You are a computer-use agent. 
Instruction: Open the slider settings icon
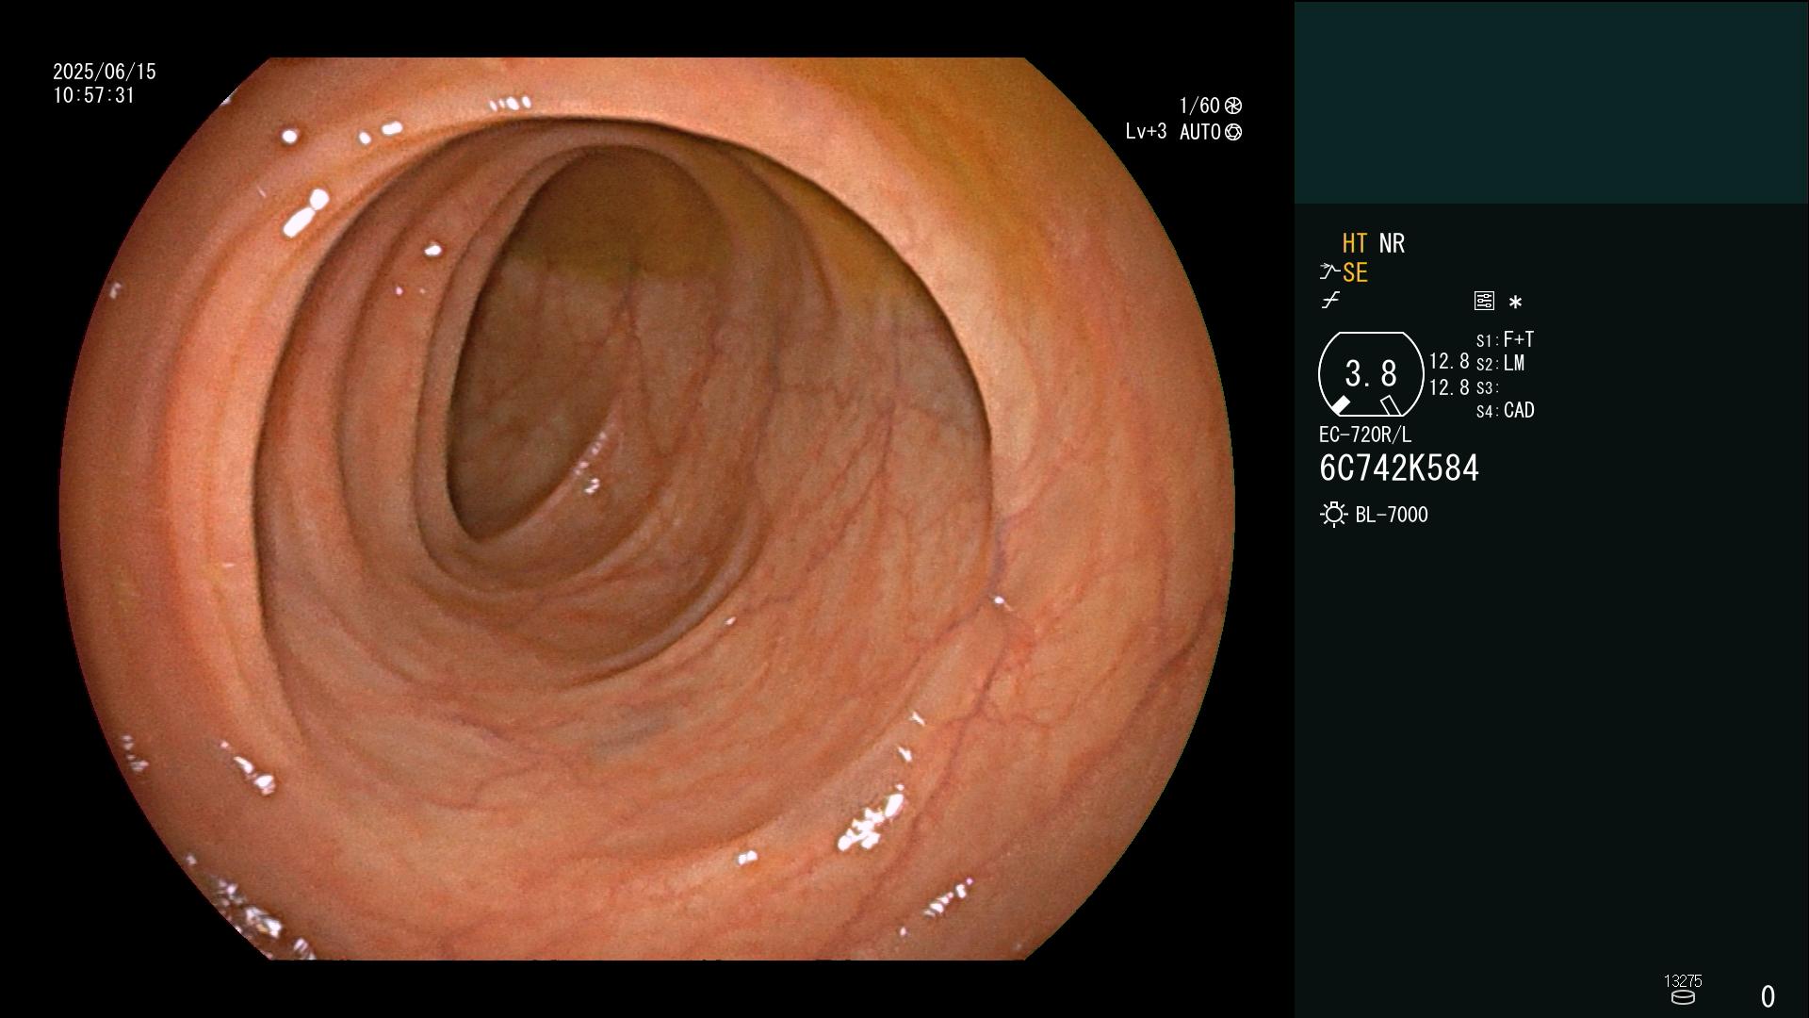pyautogui.click(x=1484, y=301)
